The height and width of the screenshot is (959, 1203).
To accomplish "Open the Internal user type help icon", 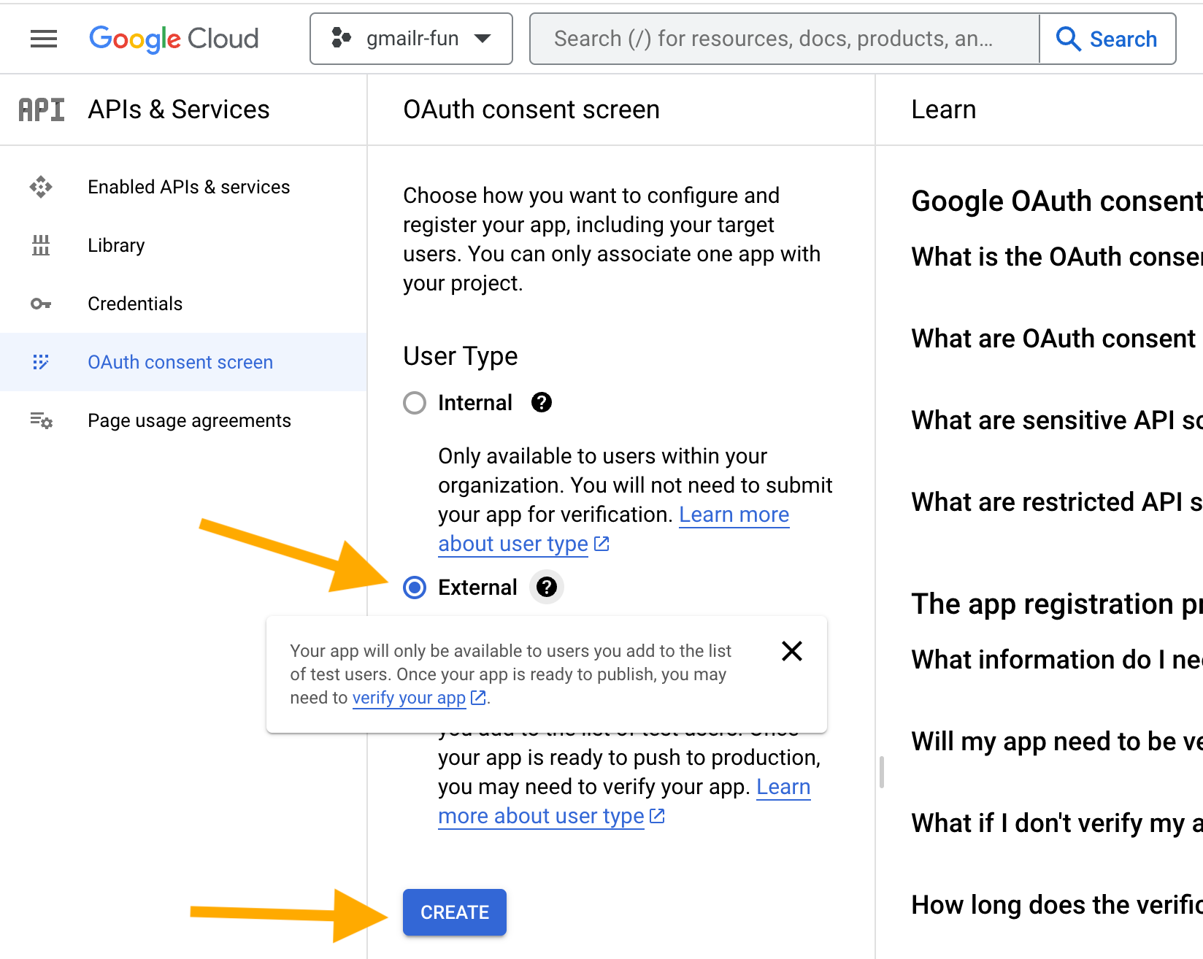I will coord(540,402).
